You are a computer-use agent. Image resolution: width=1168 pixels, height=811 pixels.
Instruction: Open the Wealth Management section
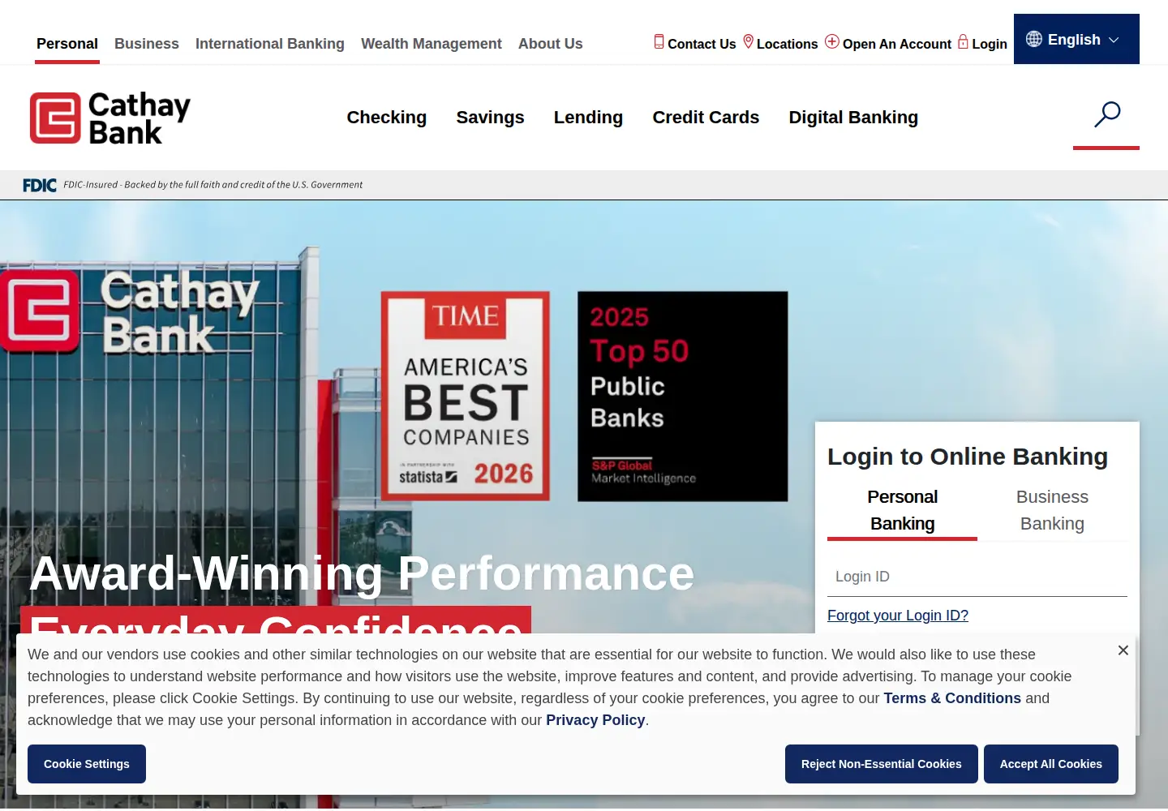click(x=432, y=44)
